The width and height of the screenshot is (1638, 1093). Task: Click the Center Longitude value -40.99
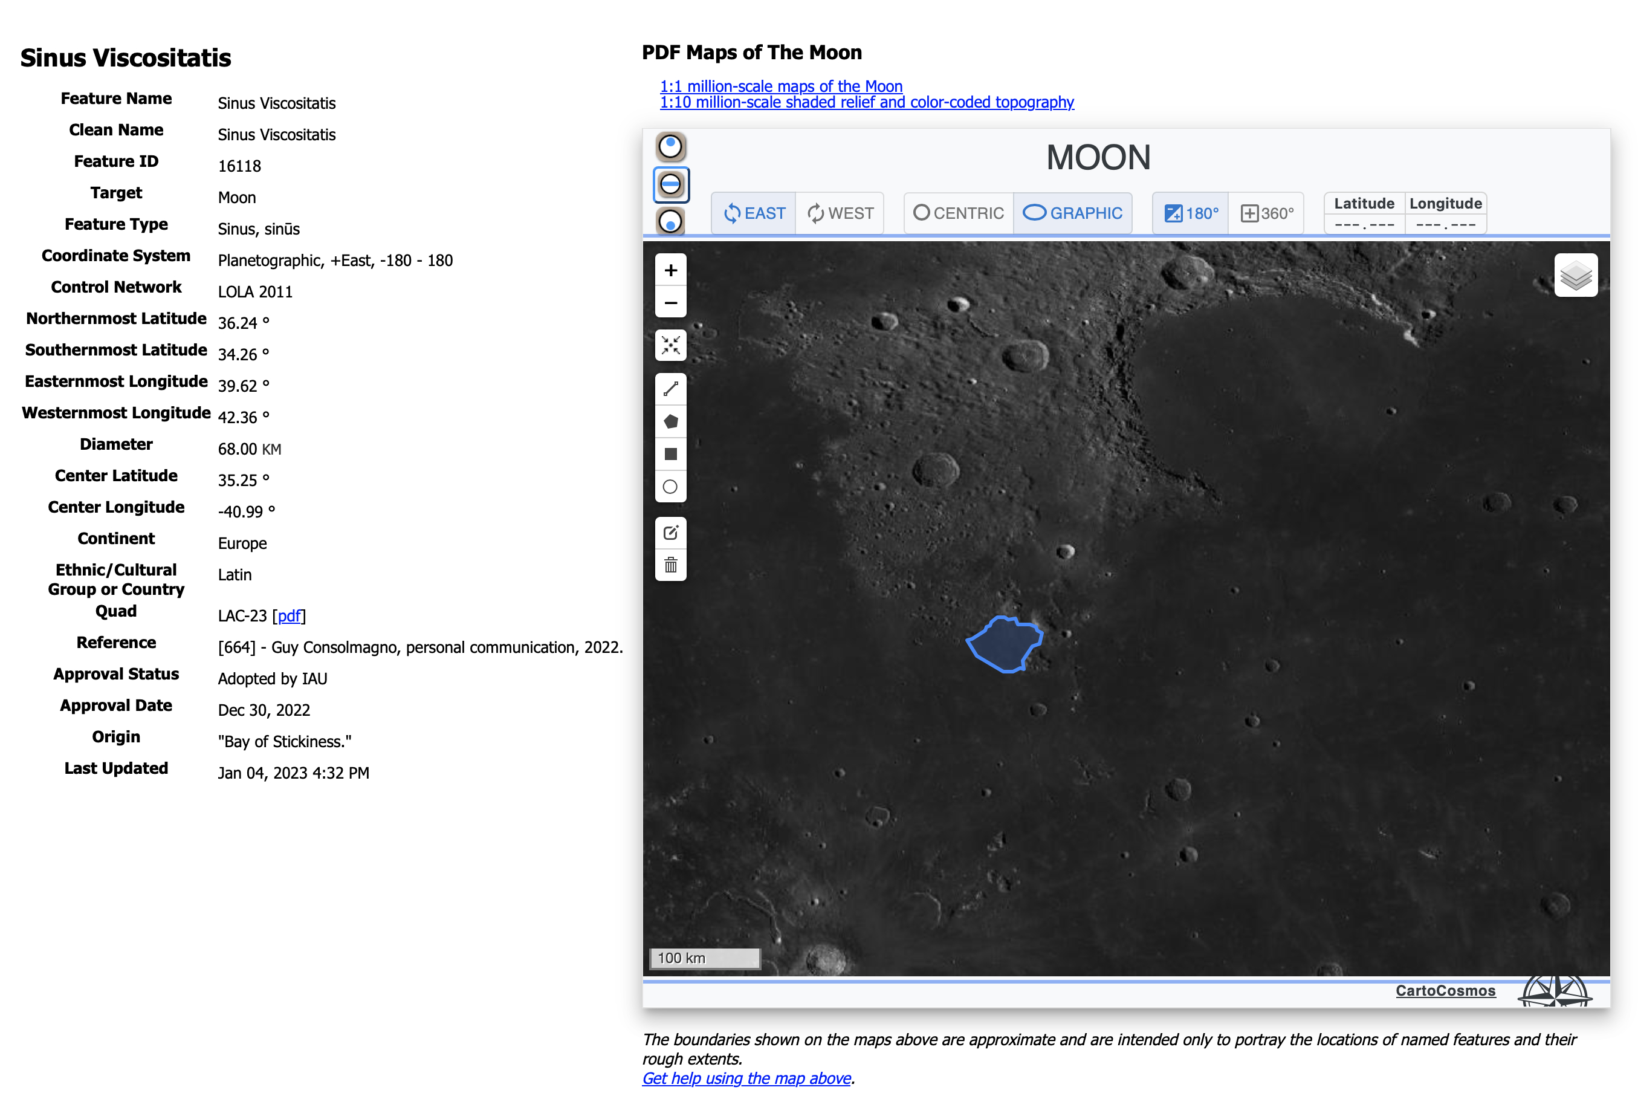(247, 511)
